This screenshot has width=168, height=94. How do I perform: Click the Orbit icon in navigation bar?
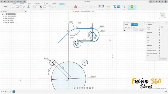coord(75,88)
